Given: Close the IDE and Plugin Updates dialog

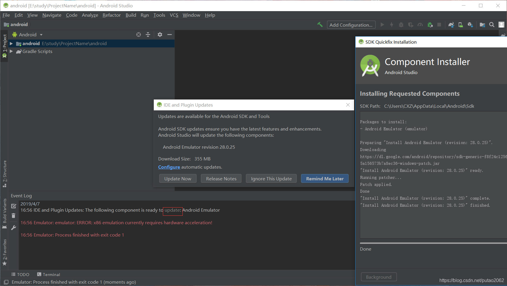Looking at the screenshot, I should 348,105.
